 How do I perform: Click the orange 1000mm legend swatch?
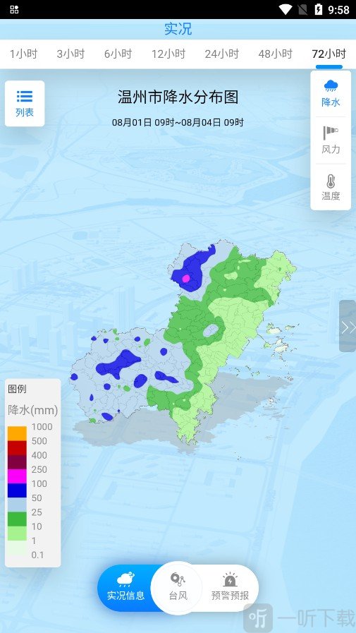(17, 433)
